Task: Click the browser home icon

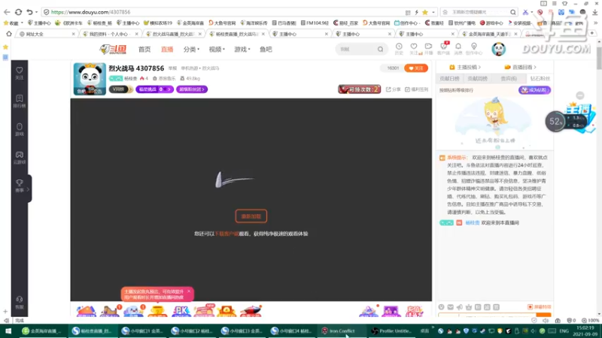Action: (9, 34)
